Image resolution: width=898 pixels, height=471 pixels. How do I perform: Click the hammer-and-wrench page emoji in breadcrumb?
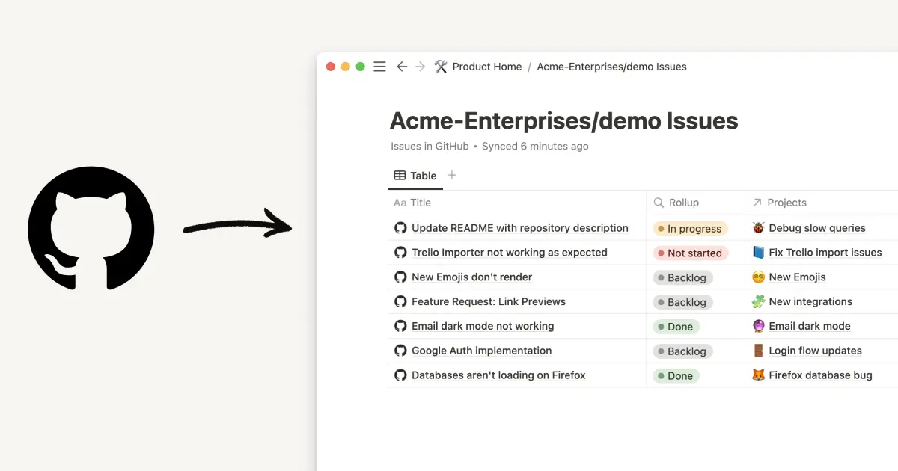pyautogui.click(x=441, y=67)
